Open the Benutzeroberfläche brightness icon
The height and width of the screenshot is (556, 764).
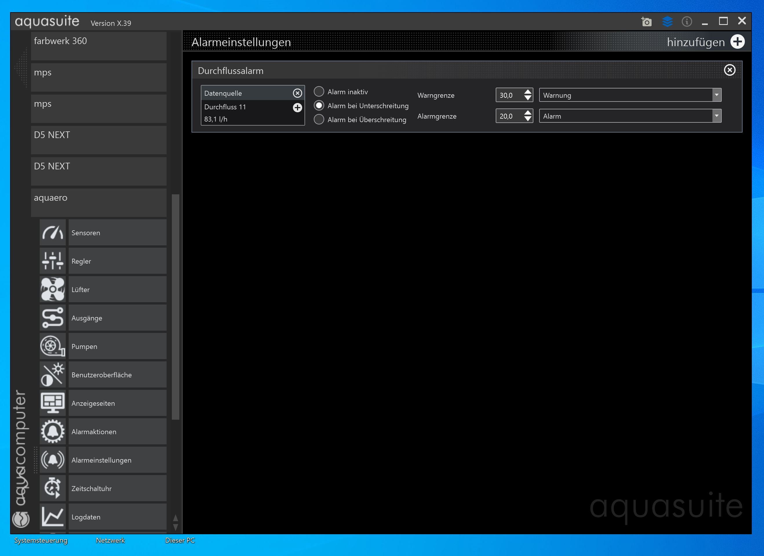[52, 375]
